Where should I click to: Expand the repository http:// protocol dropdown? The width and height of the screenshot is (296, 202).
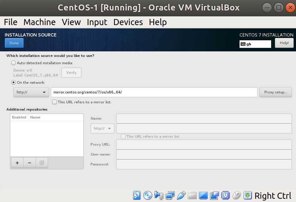(x=102, y=128)
